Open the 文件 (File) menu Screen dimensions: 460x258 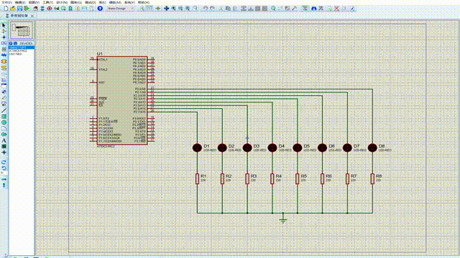(x=6, y=2)
